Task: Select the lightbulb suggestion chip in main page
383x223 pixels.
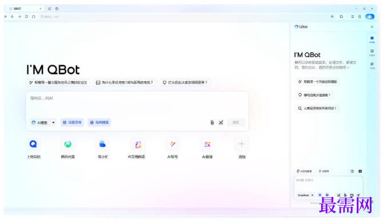Action: point(185,82)
